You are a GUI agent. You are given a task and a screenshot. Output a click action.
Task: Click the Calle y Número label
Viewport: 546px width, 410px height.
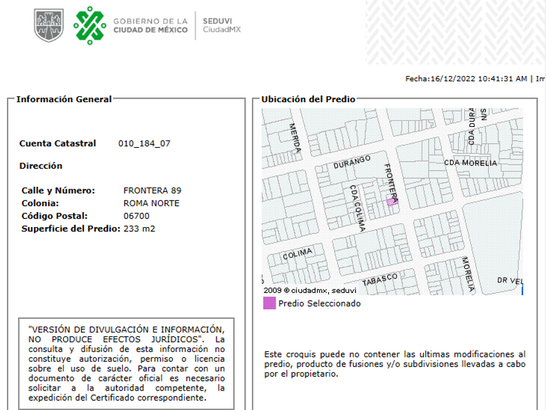[x=58, y=190]
